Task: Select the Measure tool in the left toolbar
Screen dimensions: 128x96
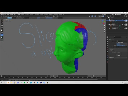Action: tap(2, 38)
